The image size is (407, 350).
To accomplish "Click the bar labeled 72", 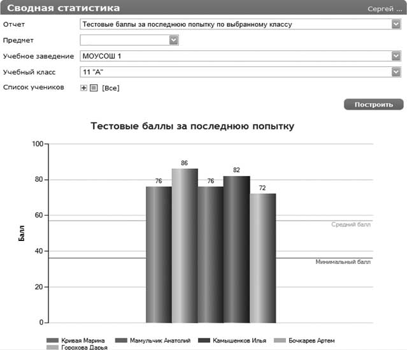I will [263, 258].
